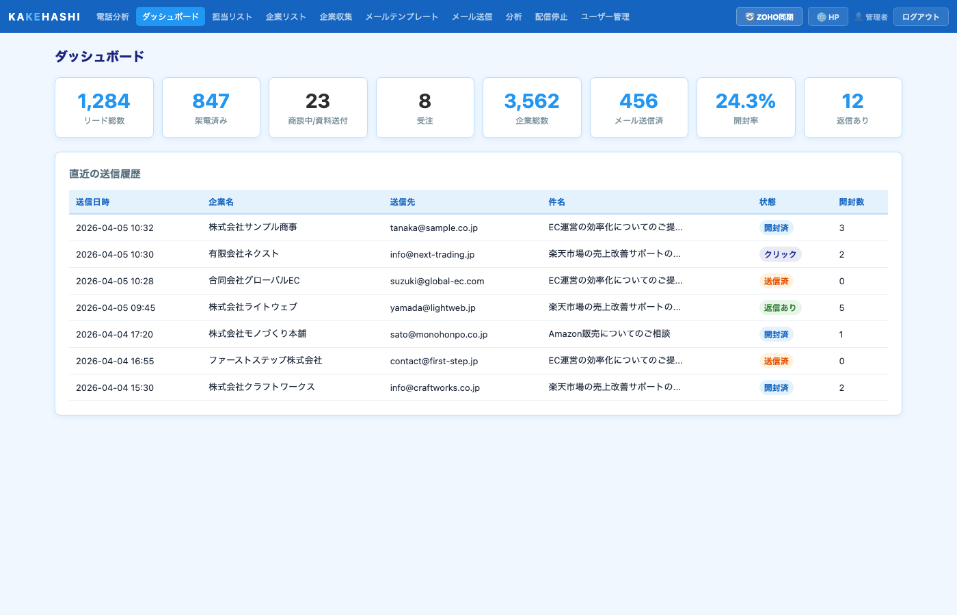Select the 開封率 card showing 24.3%
Image resolution: width=957 pixels, height=615 pixels.
coord(746,107)
